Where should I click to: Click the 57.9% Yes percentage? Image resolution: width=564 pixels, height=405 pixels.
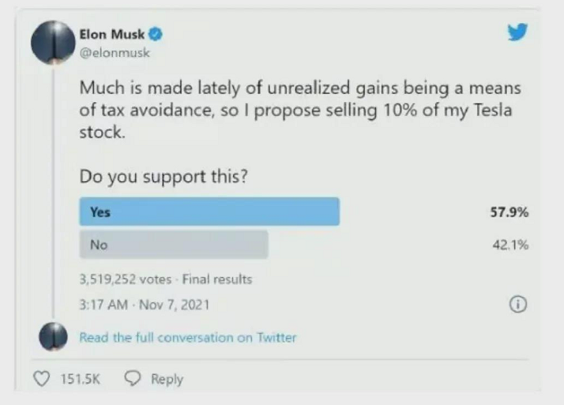[x=509, y=212]
